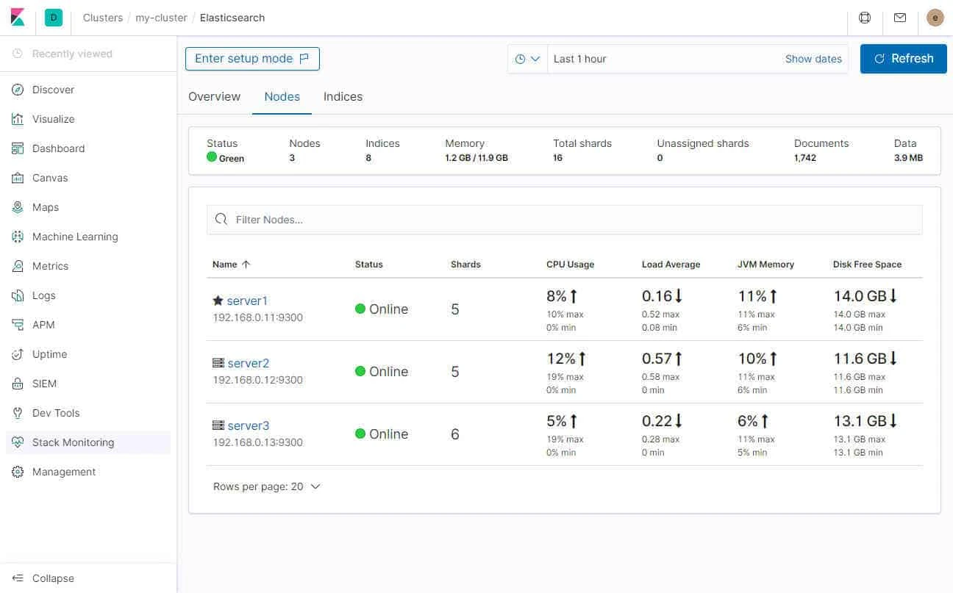Open the Discover app icon
The width and height of the screenshot is (953, 593).
pos(17,89)
